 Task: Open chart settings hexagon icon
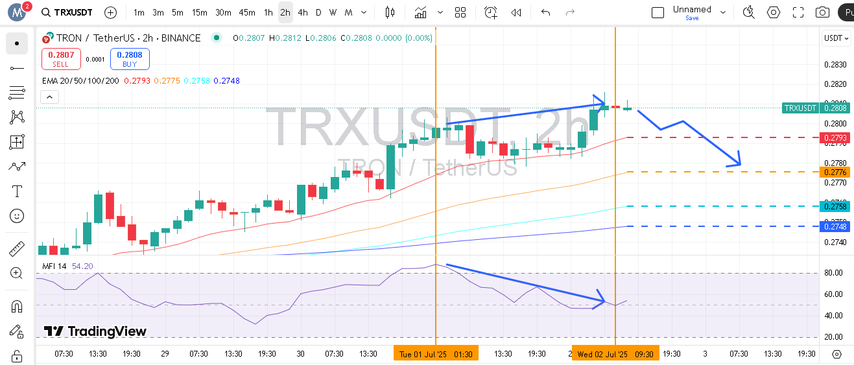774,12
